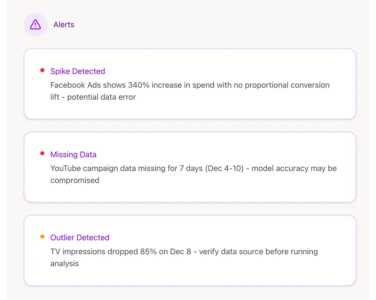Image resolution: width=376 pixels, height=300 pixels.
Task: Click the warning triangle Alerts icon
Action: pyautogui.click(x=36, y=24)
